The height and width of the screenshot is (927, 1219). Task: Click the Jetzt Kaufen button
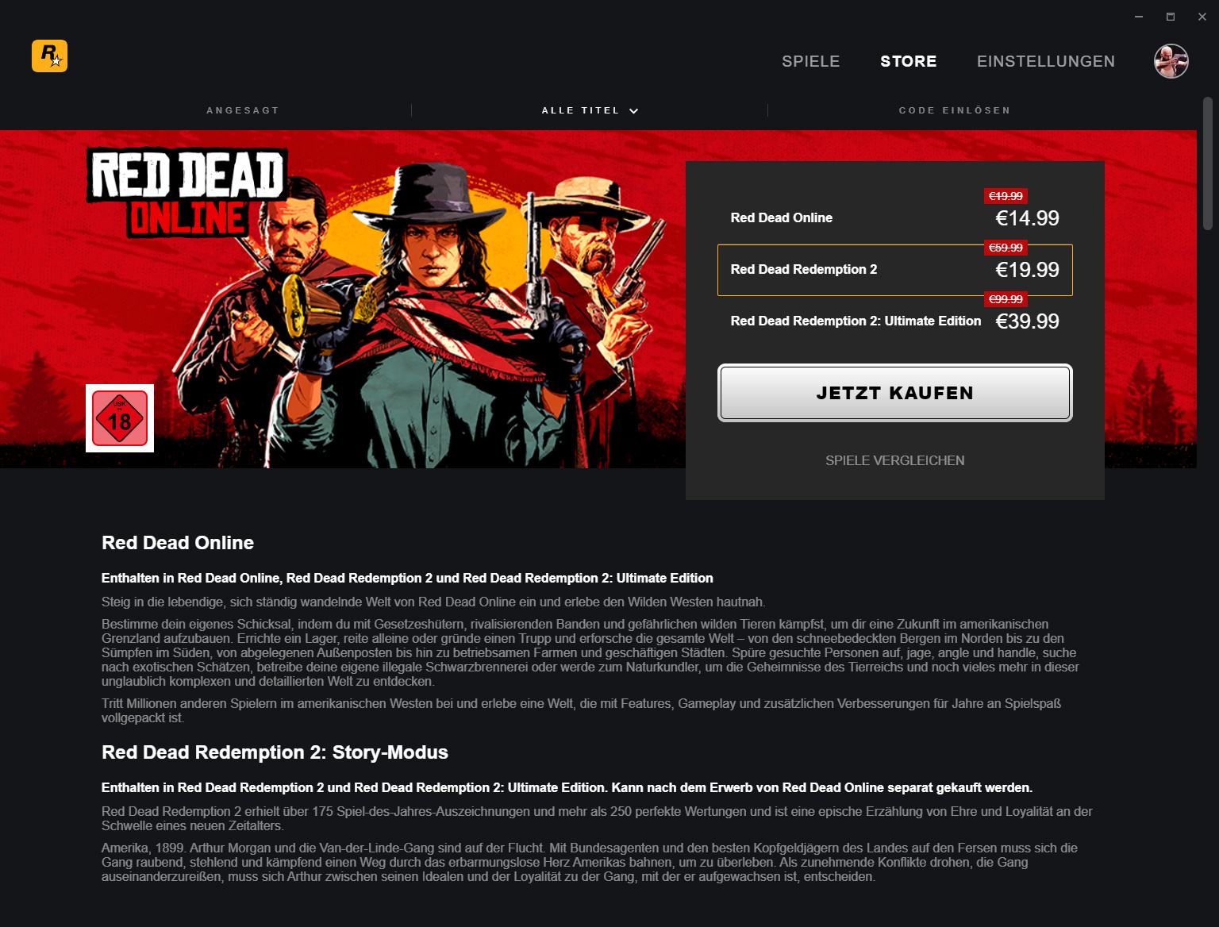[x=895, y=393]
